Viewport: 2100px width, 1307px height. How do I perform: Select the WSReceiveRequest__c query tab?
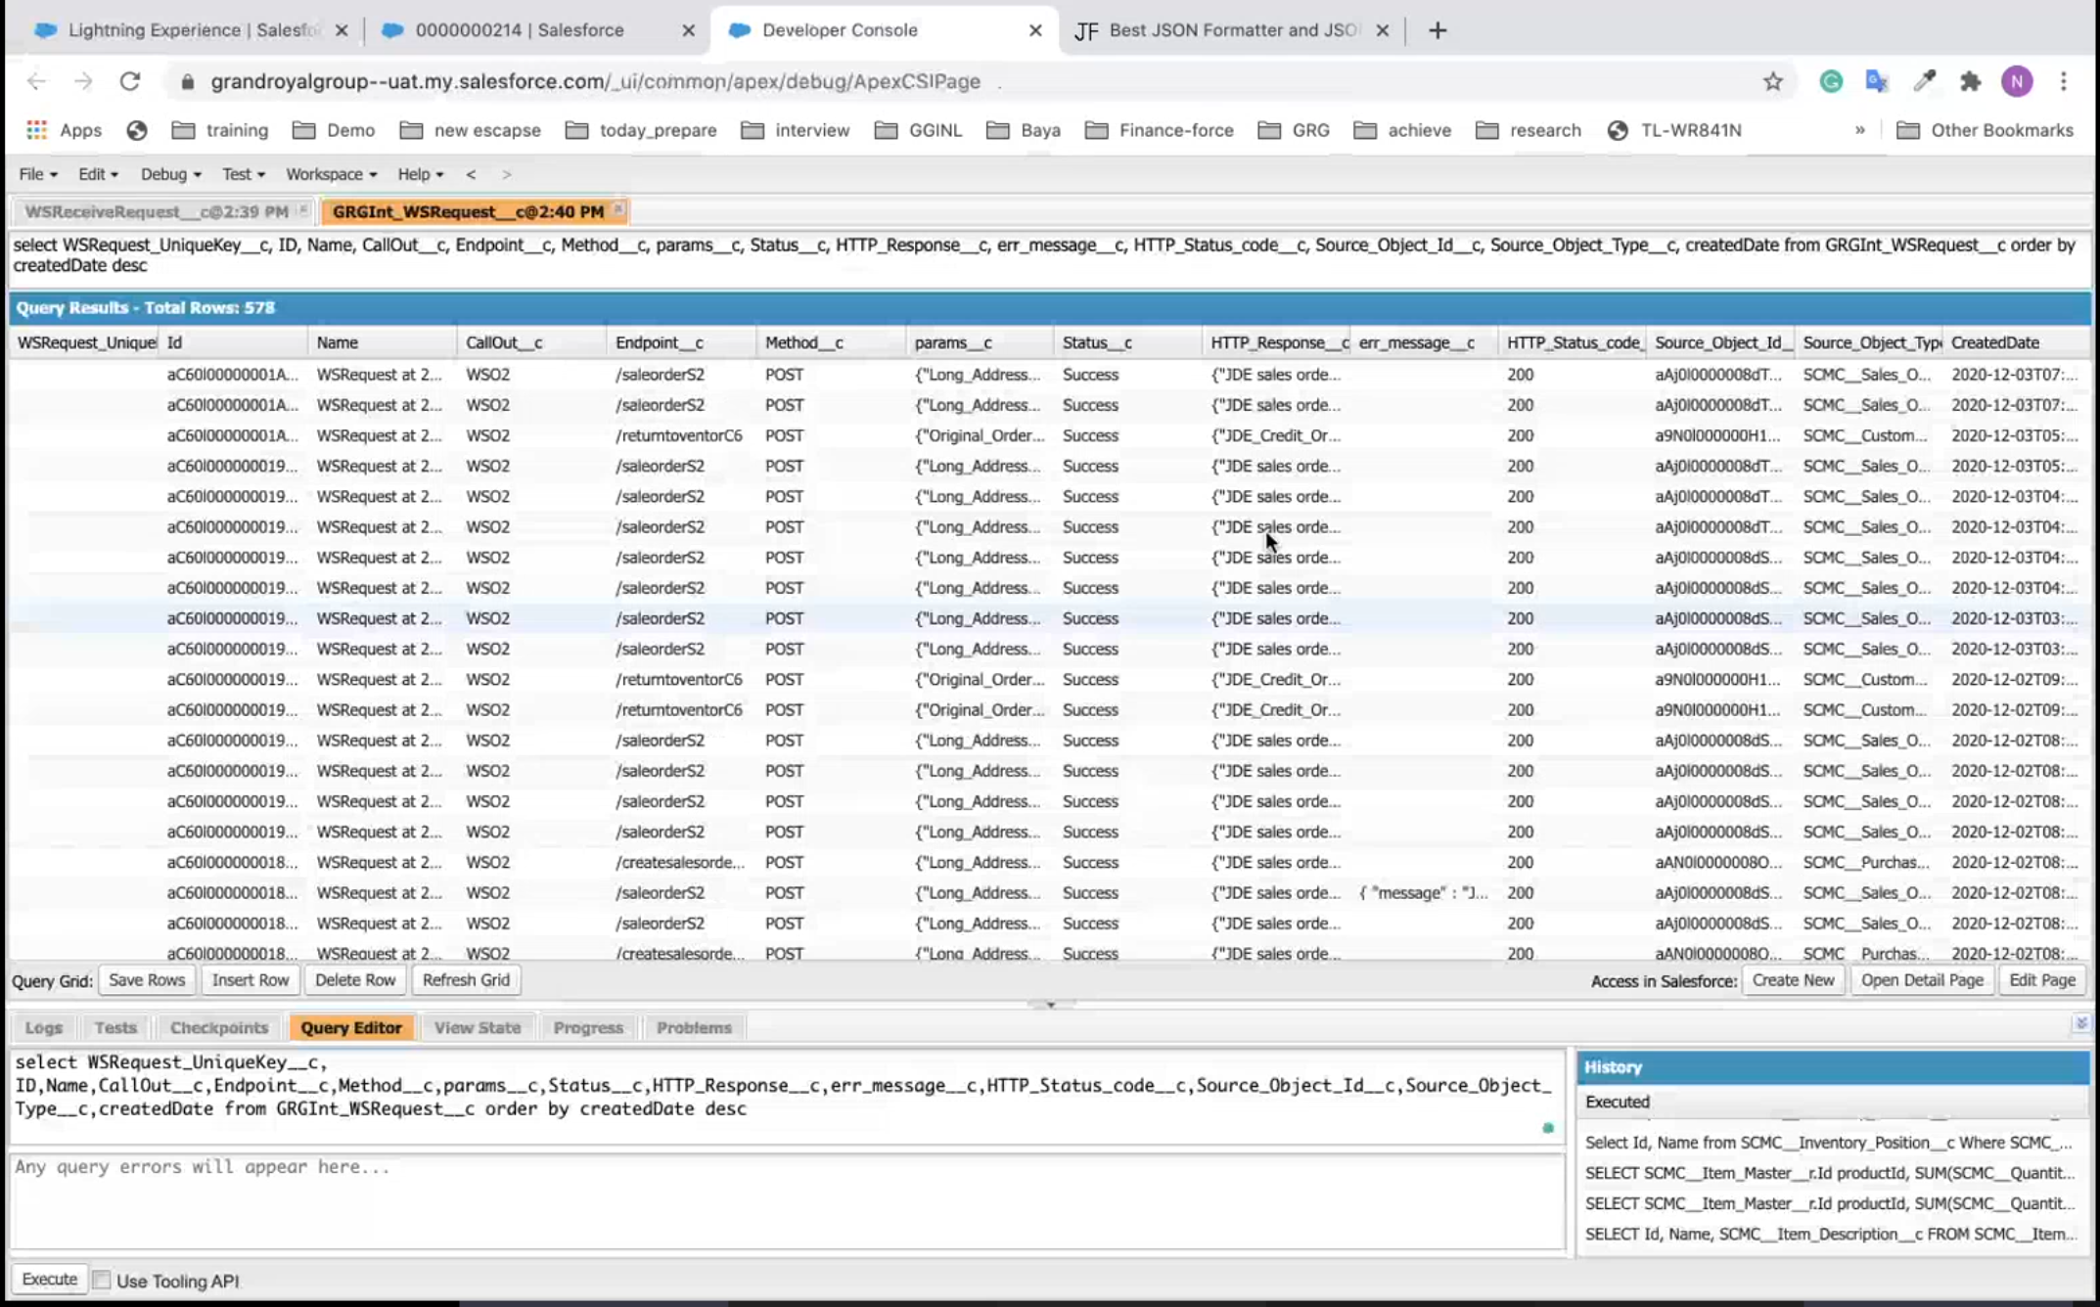(157, 211)
